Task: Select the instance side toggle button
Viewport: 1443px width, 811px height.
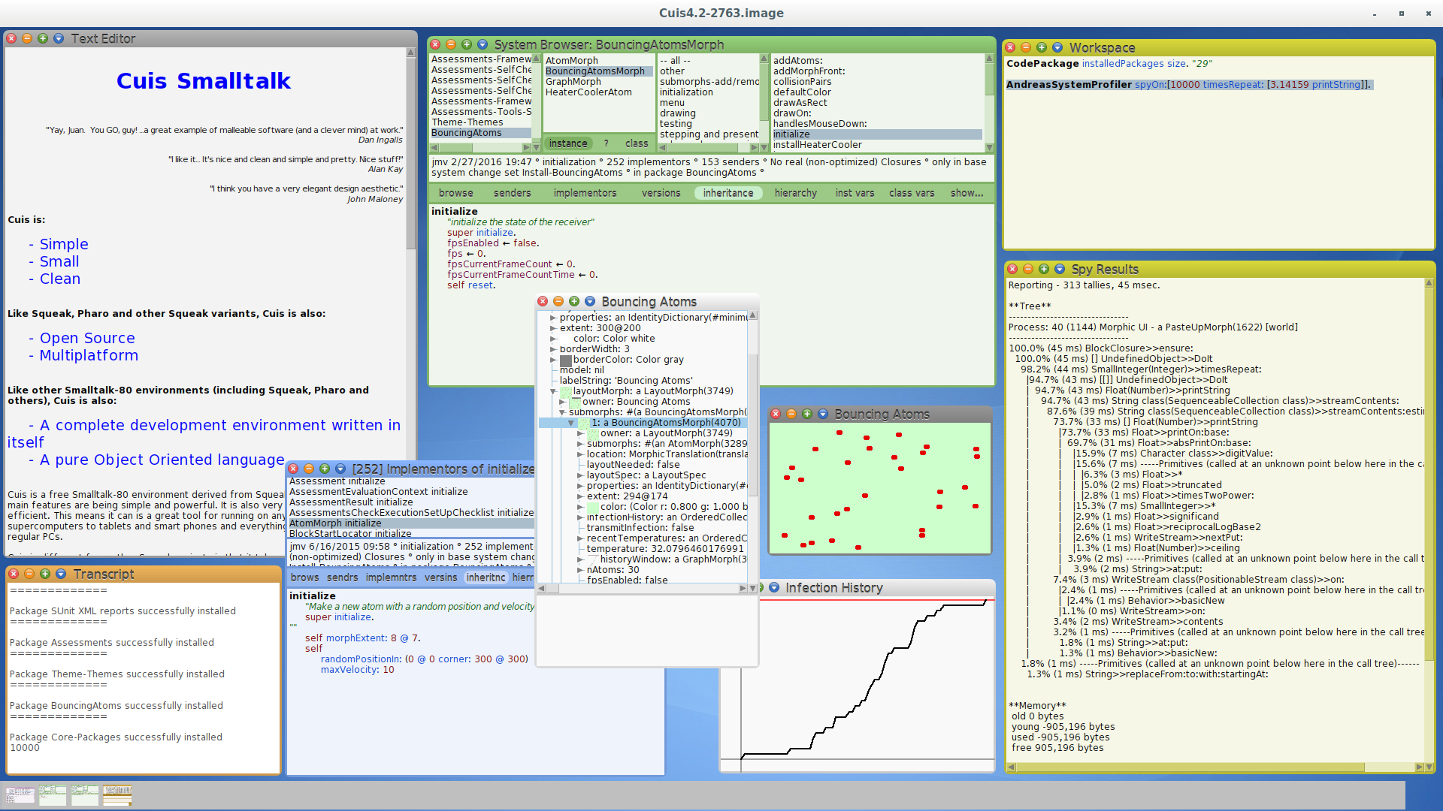Action: 567,143
